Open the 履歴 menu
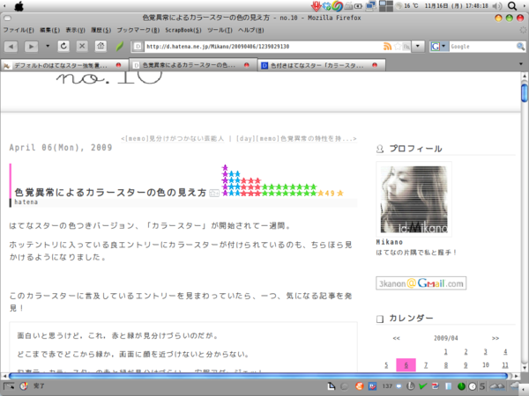The width and height of the screenshot is (529, 396). (x=101, y=30)
